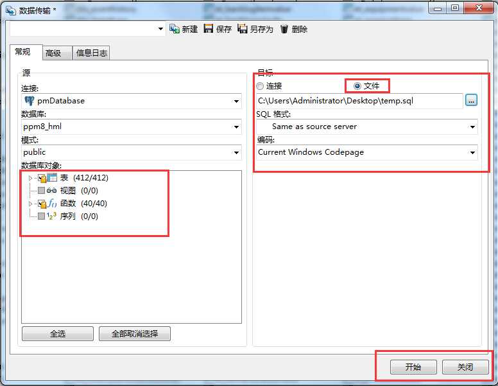498x386 pixels.
Task: Click the glasses view icon beside 视图
Action: [51, 191]
